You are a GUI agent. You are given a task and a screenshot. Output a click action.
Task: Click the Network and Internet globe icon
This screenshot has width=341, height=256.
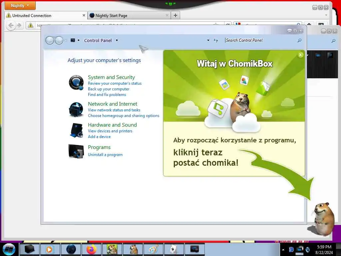pyautogui.click(x=76, y=109)
